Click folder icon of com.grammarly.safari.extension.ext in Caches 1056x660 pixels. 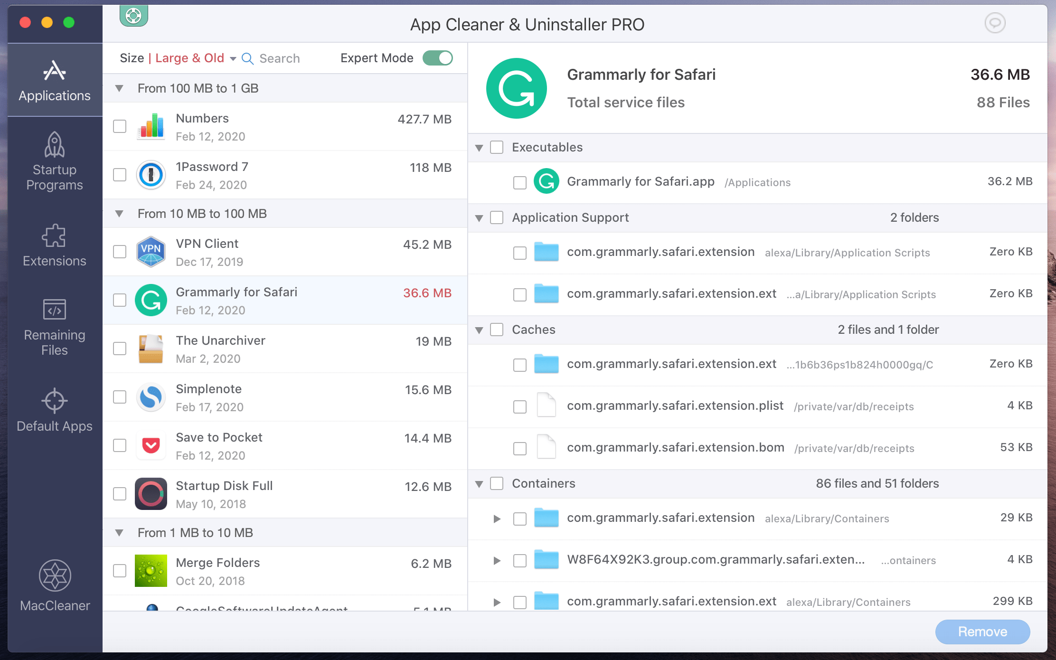click(546, 364)
